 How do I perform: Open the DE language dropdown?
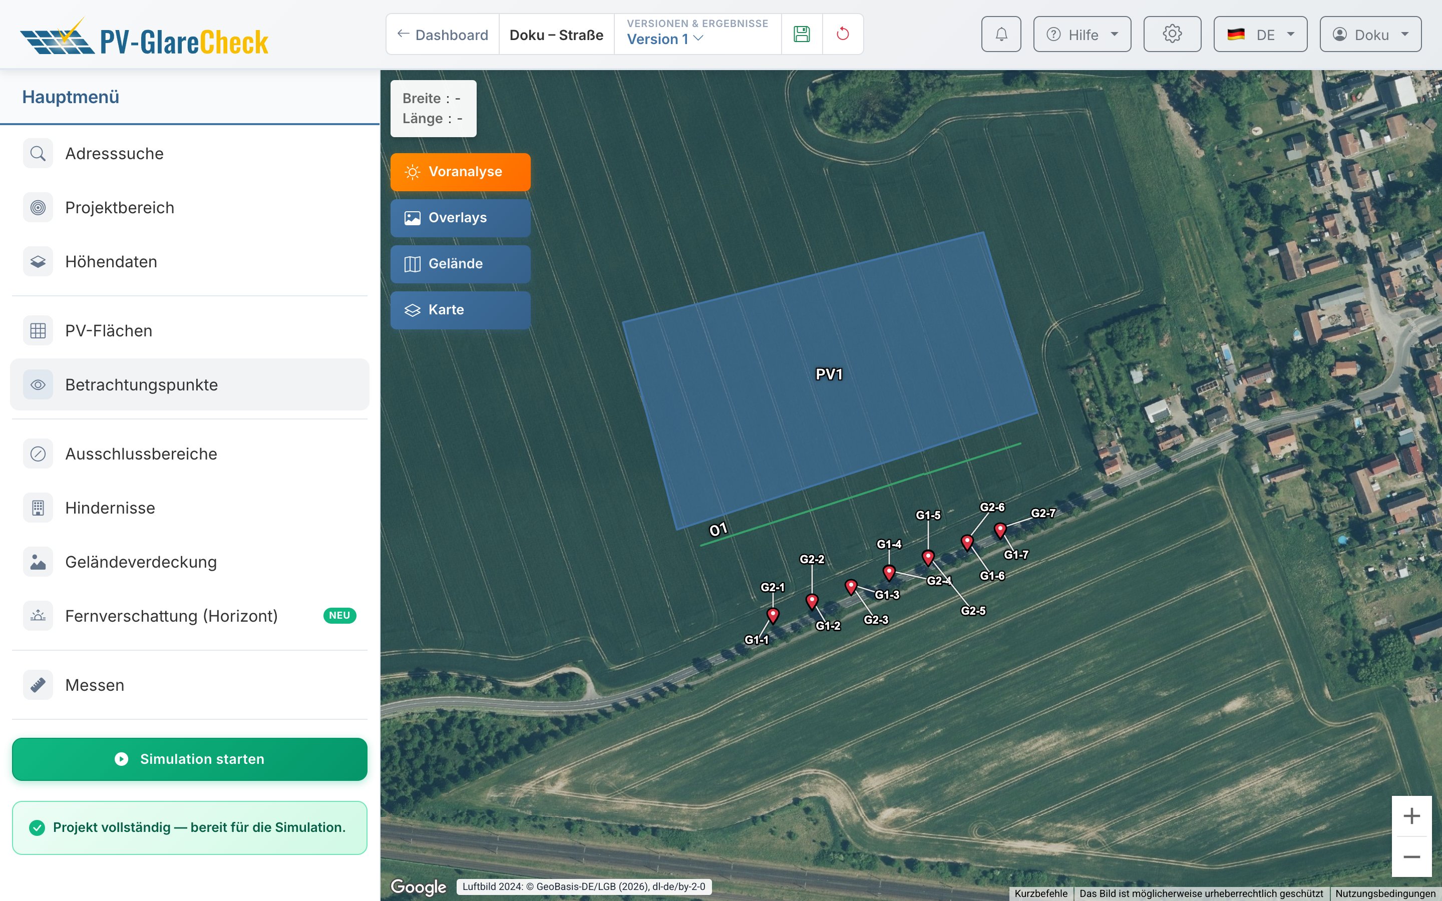(x=1260, y=34)
